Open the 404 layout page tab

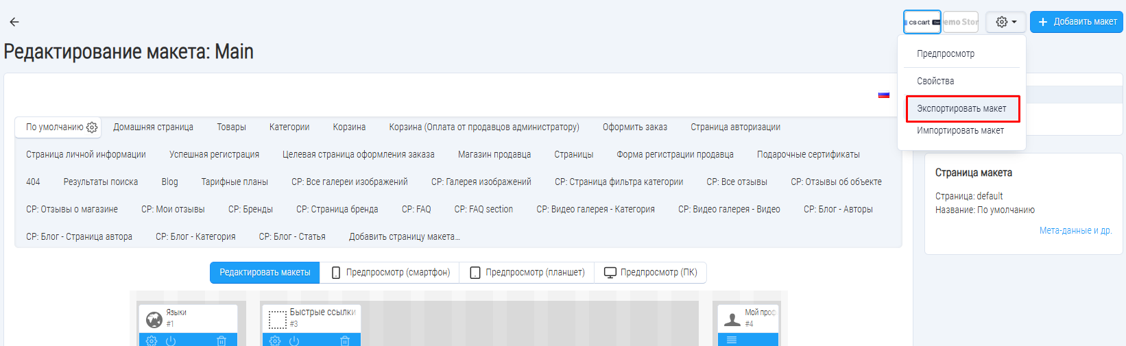(33, 182)
